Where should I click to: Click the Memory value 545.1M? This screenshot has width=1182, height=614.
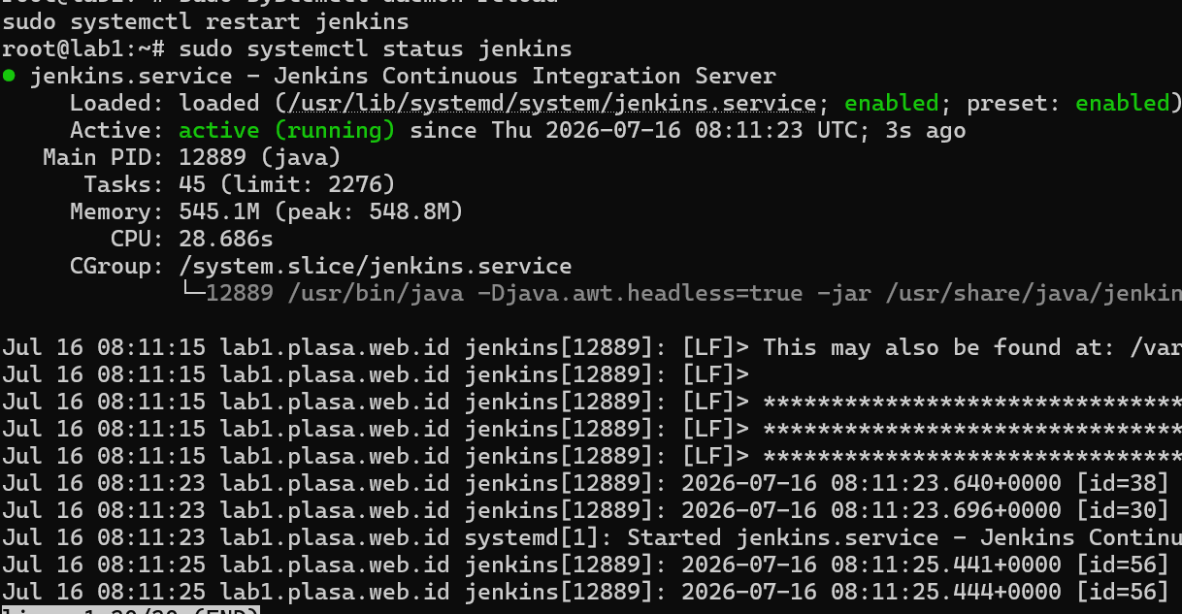tap(219, 211)
